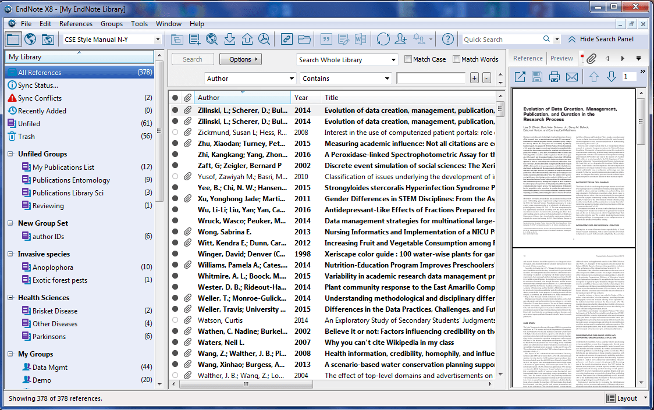Click the PDF preview vertical scrollbar thumb
The width and height of the screenshot is (654, 410).
(x=641, y=121)
